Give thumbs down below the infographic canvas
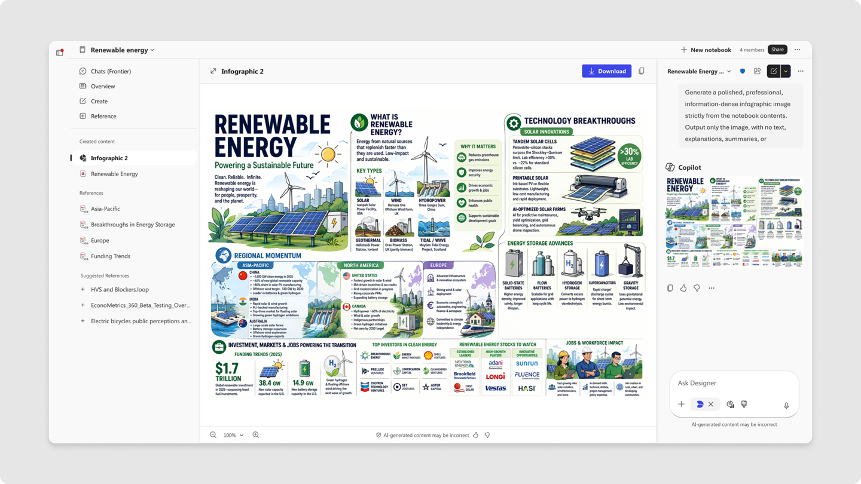 (487, 435)
